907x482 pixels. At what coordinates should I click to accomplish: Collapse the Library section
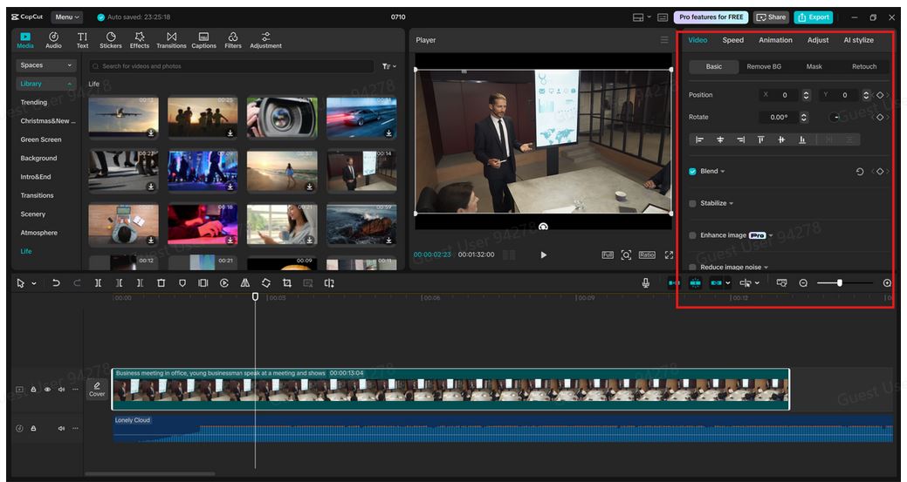(70, 84)
